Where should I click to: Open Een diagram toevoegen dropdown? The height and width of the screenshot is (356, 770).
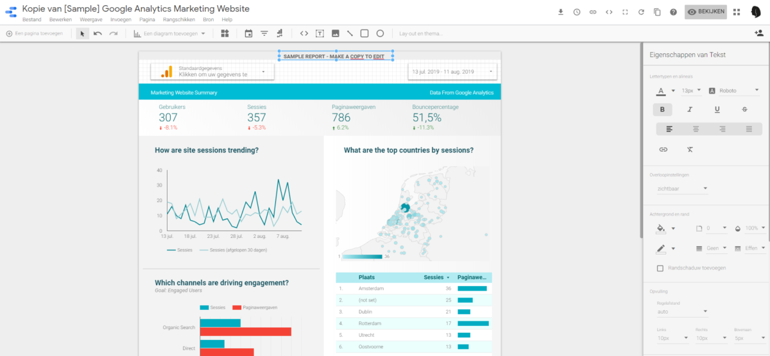pyautogui.click(x=169, y=33)
